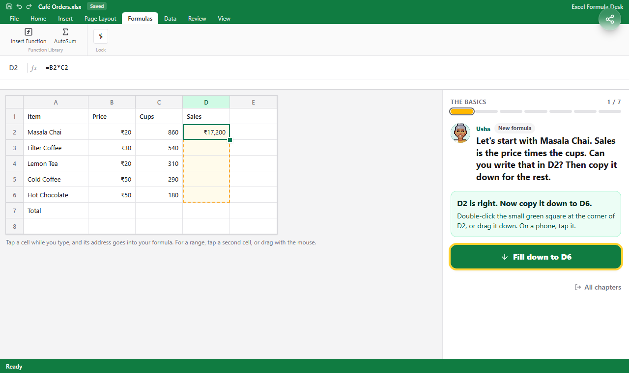Select the cups value 860
Screen dimensions: 629x373
point(159,132)
